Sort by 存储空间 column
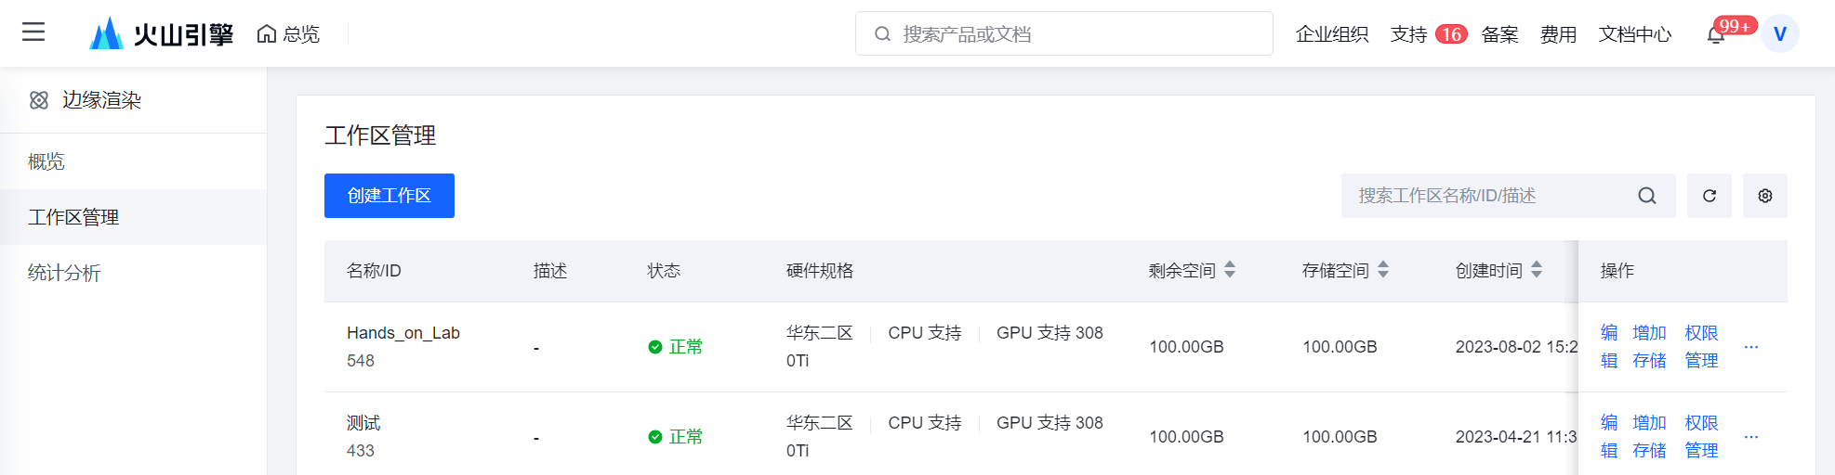 1382,270
